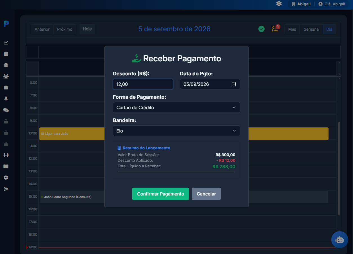Viewport: 353px width, 254px height.
Task: Click the blue P logo
Action: (6, 24)
